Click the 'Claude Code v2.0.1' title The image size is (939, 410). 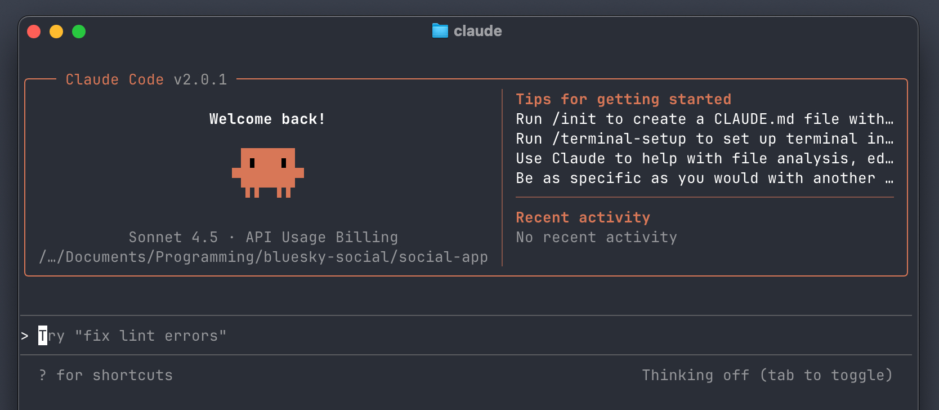pyautogui.click(x=146, y=80)
